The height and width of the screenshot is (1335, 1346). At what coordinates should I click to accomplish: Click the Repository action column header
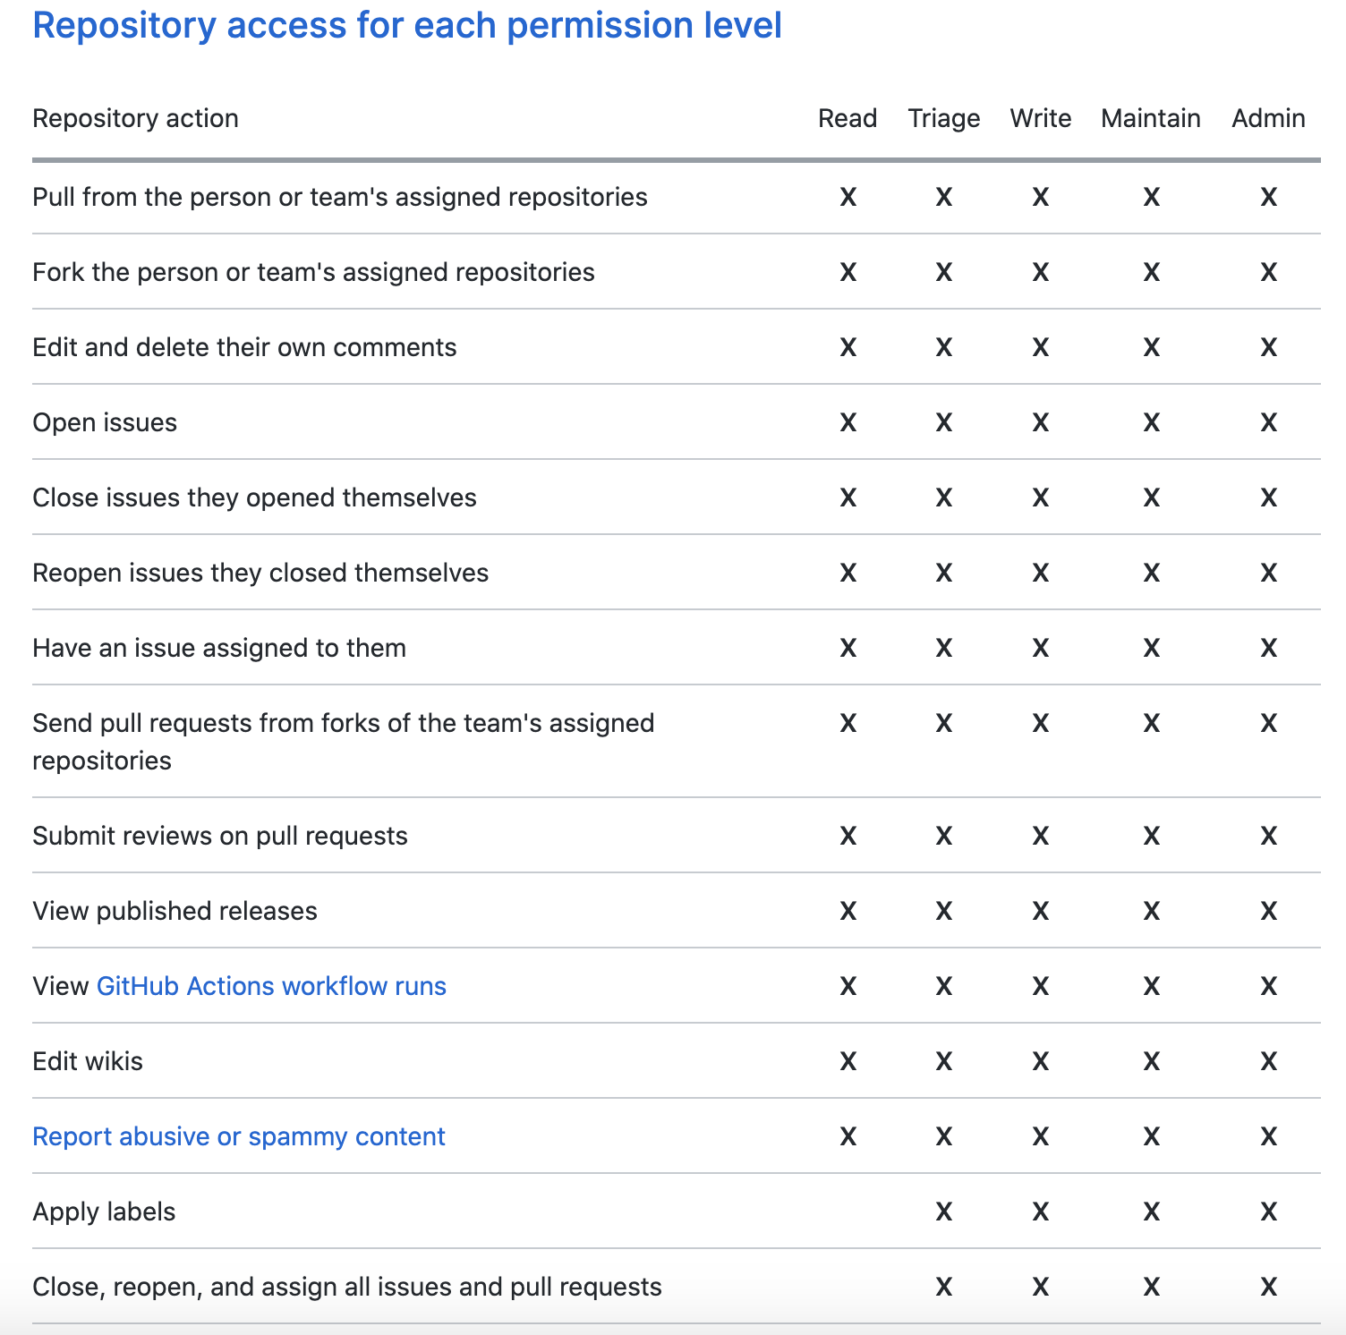click(x=136, y=118)
